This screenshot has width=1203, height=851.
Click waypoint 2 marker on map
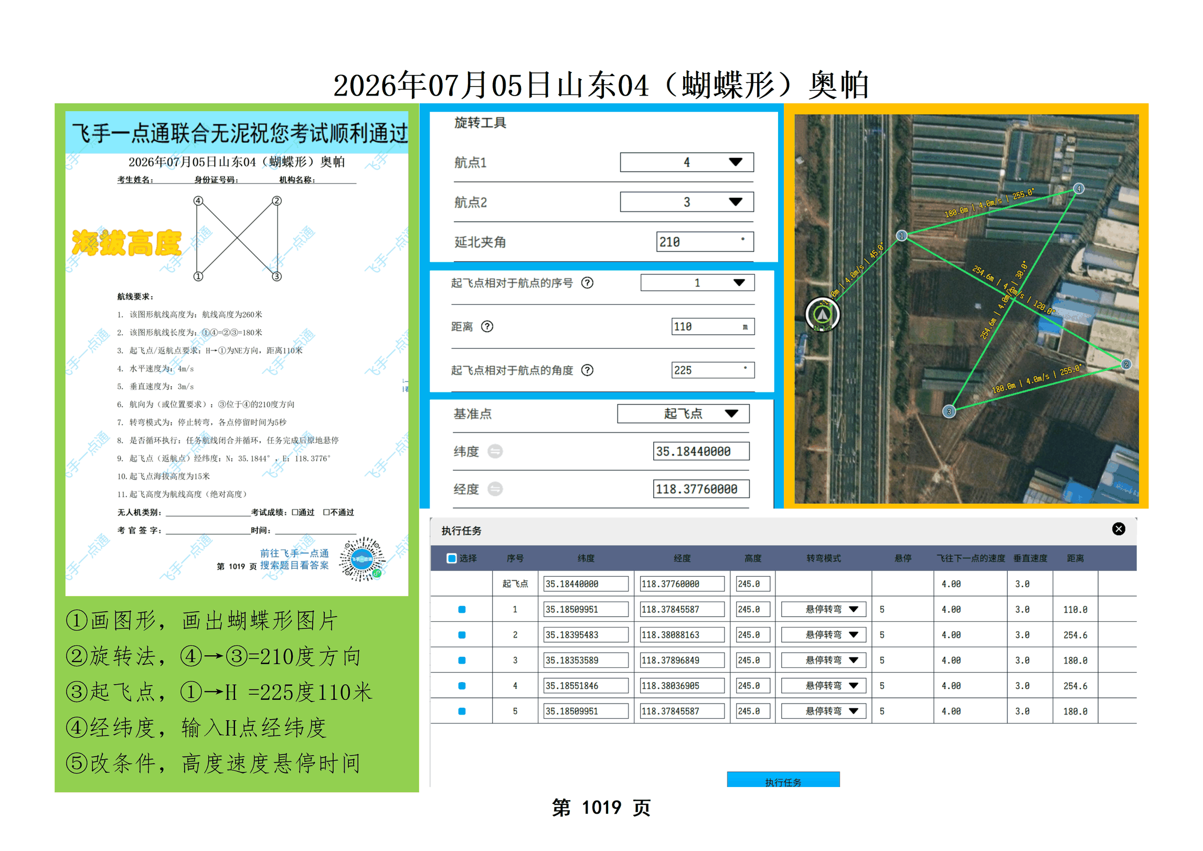coord(1126,365)
